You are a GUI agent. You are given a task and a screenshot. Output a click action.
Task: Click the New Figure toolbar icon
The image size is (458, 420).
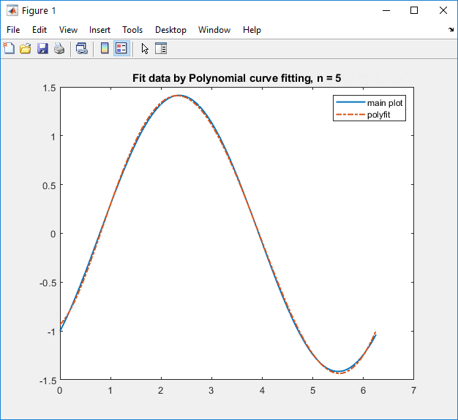tap(10, 49)
